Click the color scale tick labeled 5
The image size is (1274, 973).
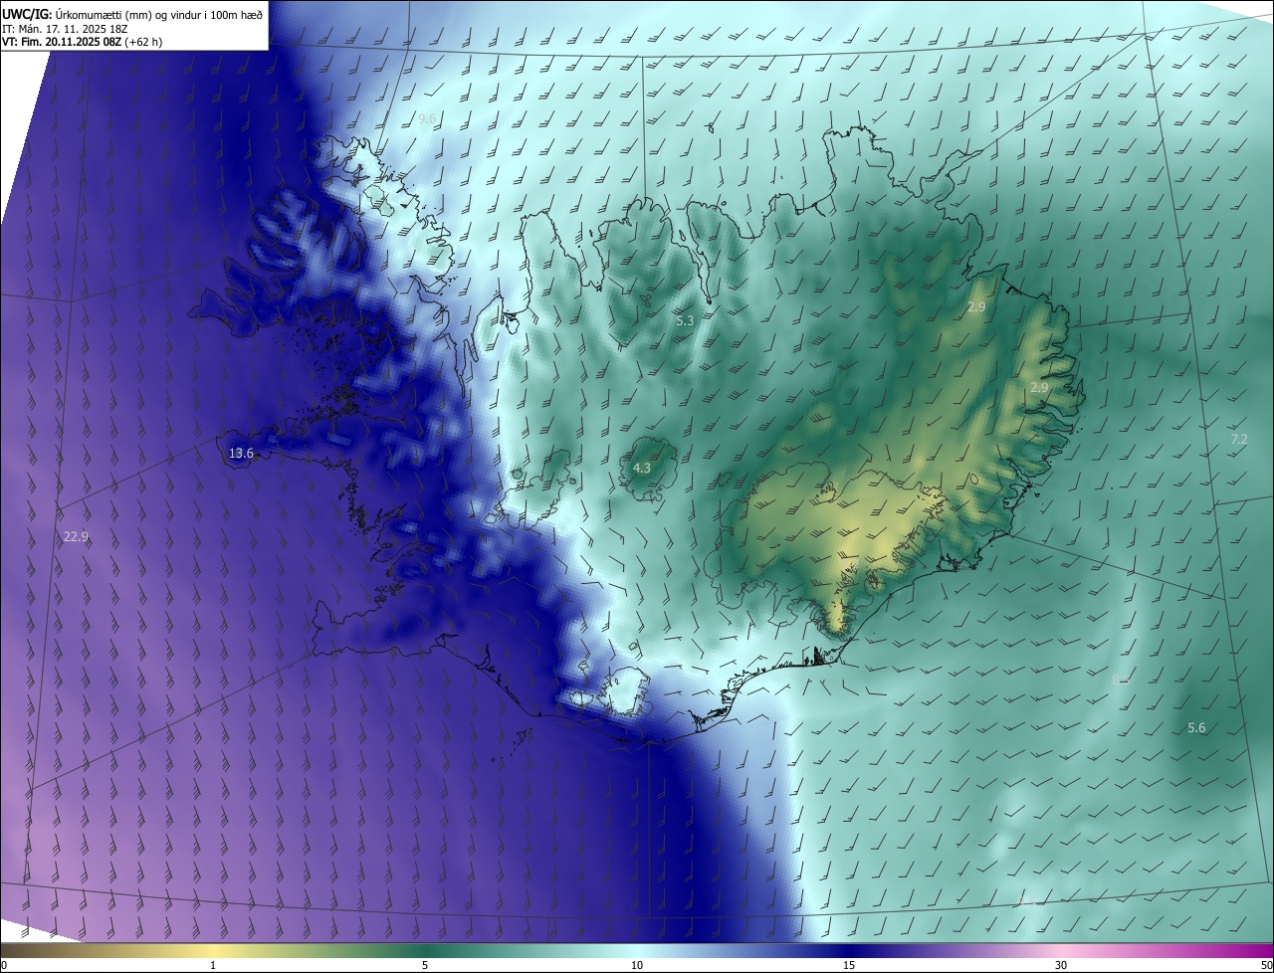(425, 965)
